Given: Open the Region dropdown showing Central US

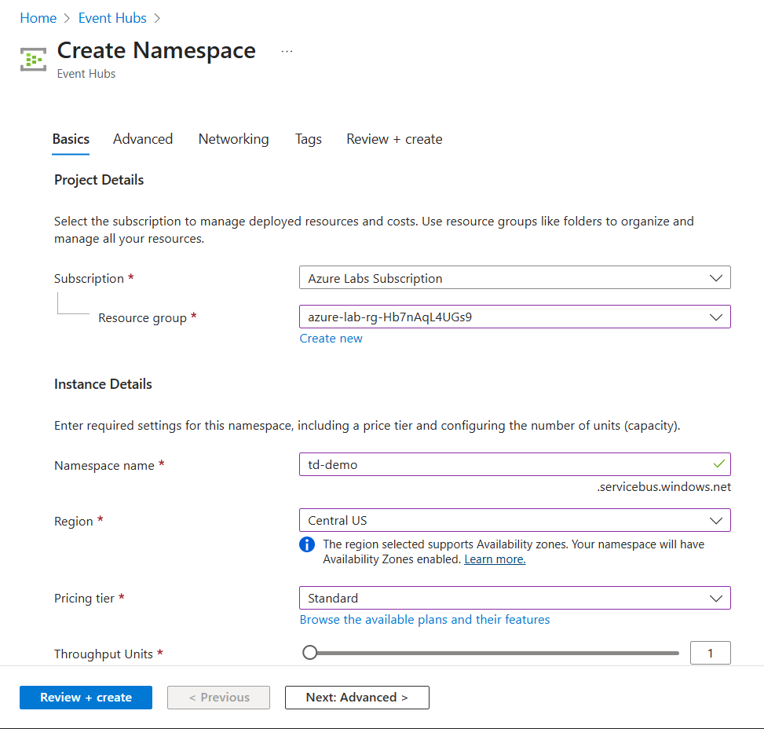Looking at the screenshot, I should click(x=514, y=521).
